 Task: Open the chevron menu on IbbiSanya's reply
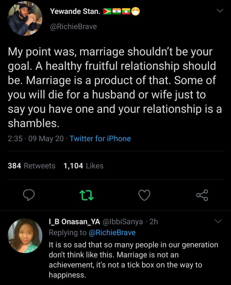click(218, 221)
